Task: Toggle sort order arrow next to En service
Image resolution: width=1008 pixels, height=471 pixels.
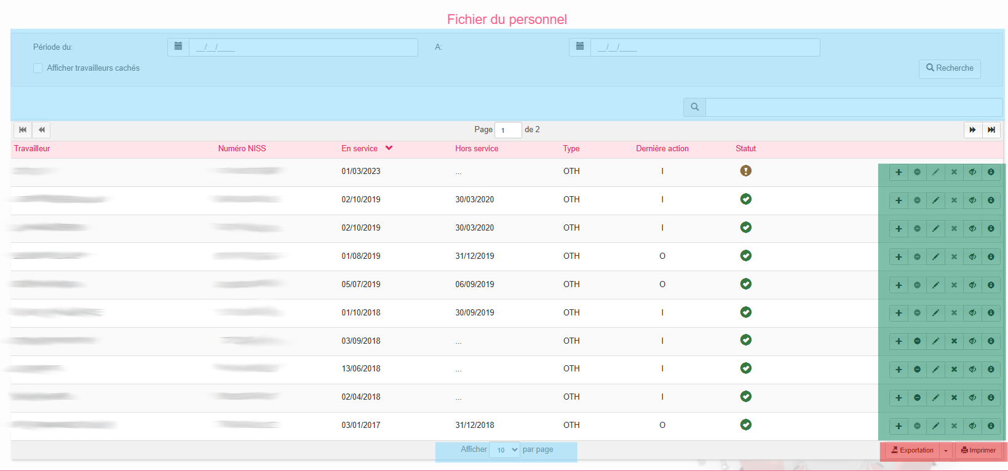Action: [389, 148]
